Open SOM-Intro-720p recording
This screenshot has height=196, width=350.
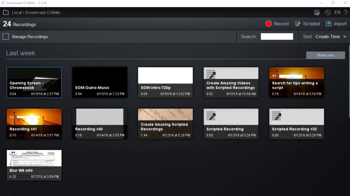point(166,82)
